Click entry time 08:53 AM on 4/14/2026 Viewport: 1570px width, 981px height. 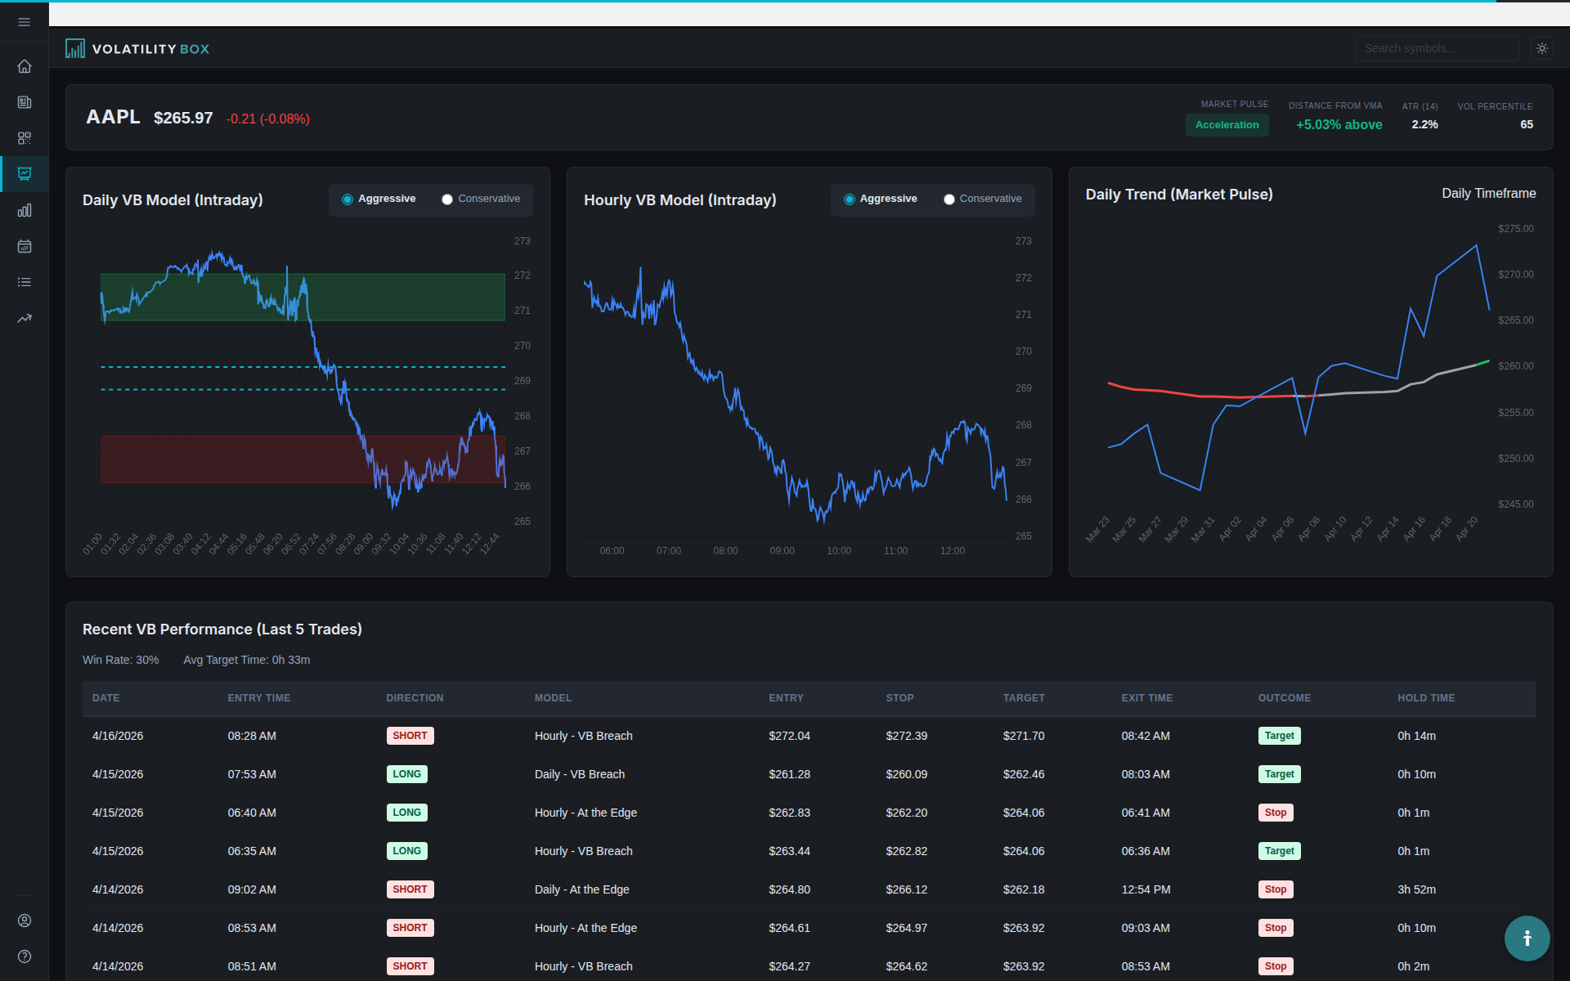252,928
